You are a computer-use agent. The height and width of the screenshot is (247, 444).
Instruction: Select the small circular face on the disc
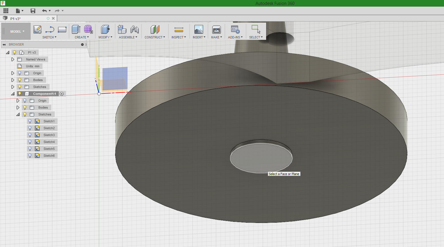261,158
